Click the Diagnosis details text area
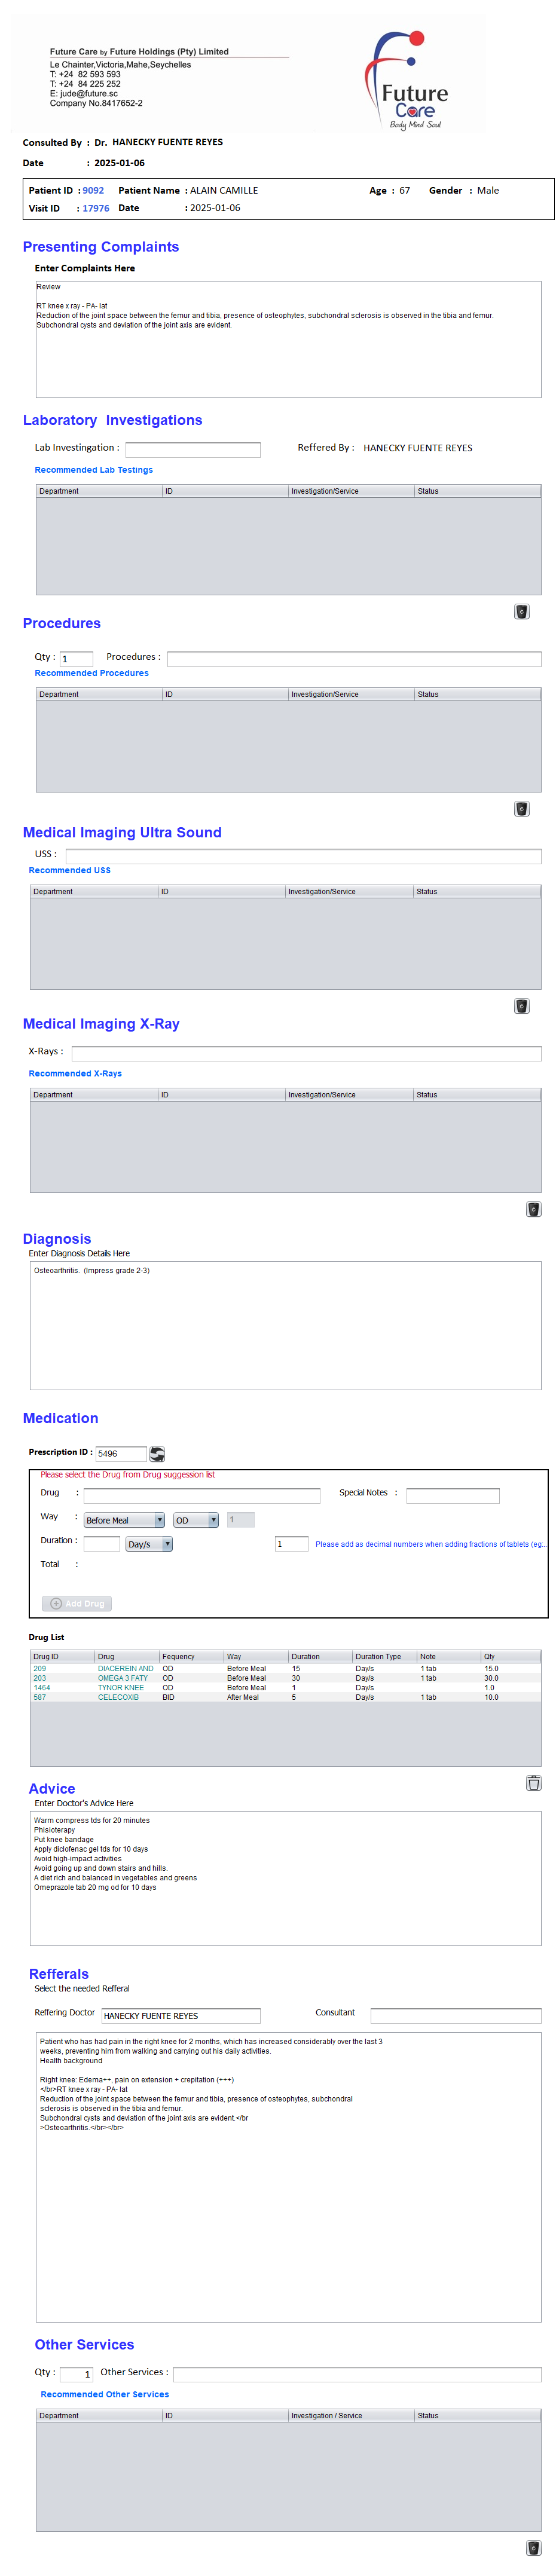The height and width of the screenshot is (2576, 556). 285,1324
